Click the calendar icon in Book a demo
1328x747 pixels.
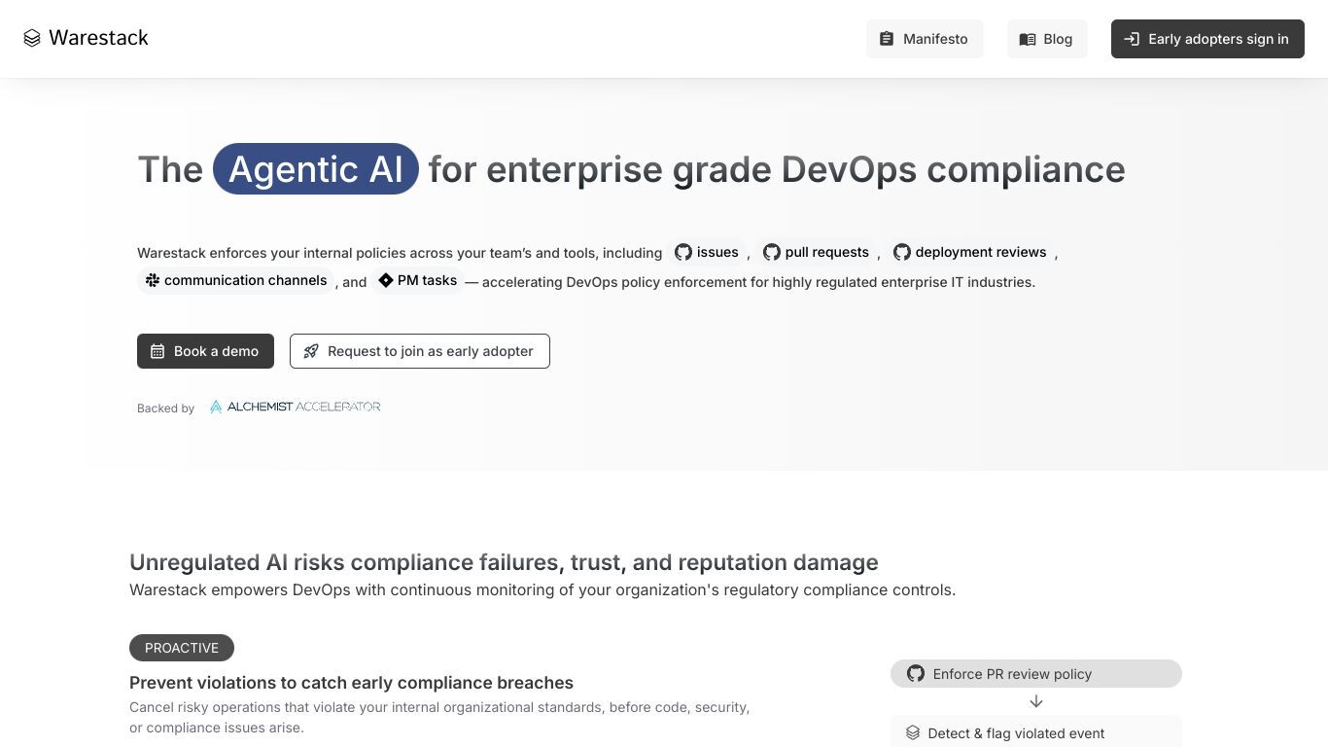click(157, 351)
